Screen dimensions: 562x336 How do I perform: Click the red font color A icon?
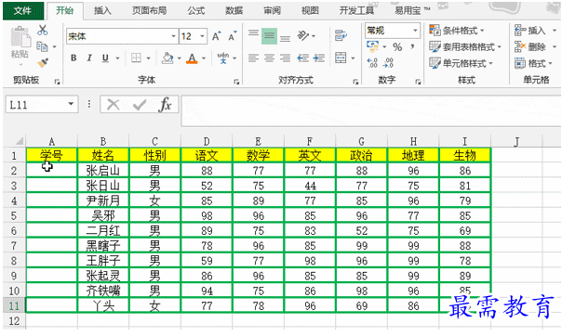coord(192,58)
